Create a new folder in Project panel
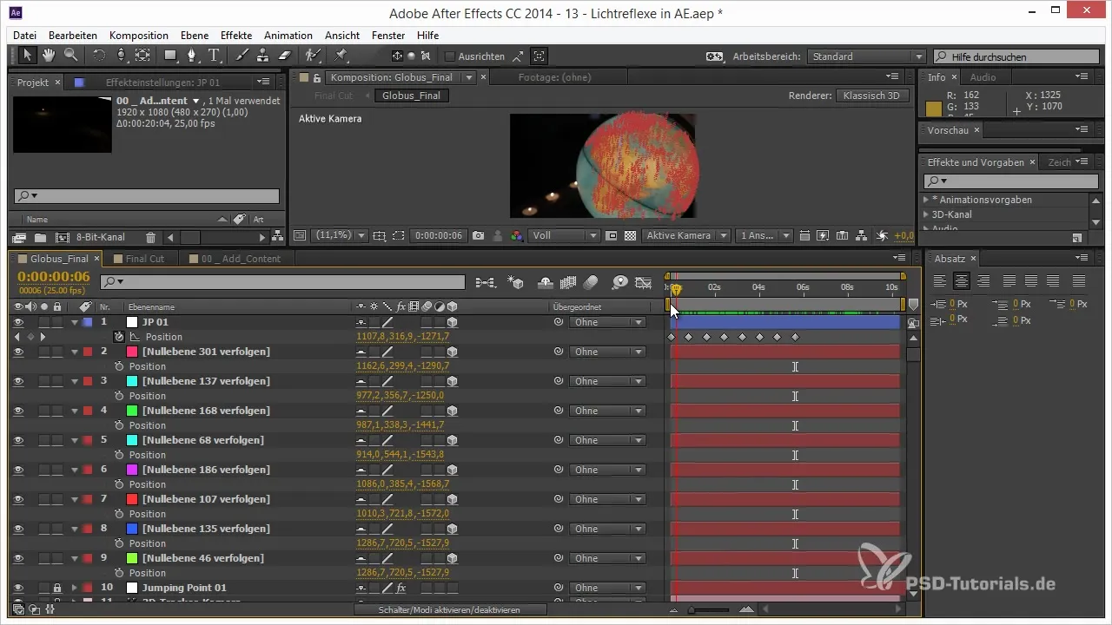This screenshot has width=1112, height=625. tap(40, 237)
